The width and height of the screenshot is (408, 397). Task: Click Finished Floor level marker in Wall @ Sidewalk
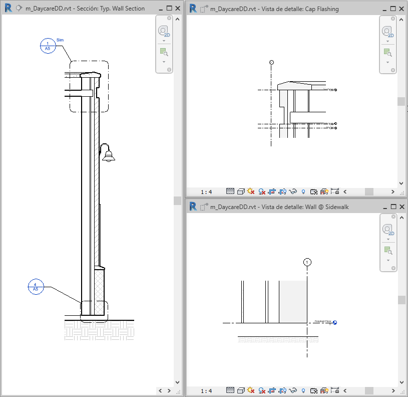[335, 322]
